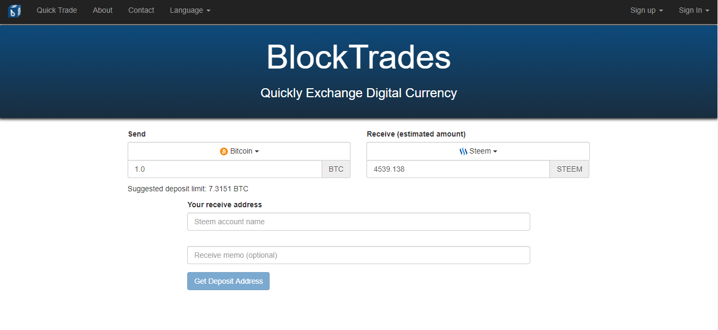
Task: Open the Bitcoin send currency selector
Action: tap(239, 151)
